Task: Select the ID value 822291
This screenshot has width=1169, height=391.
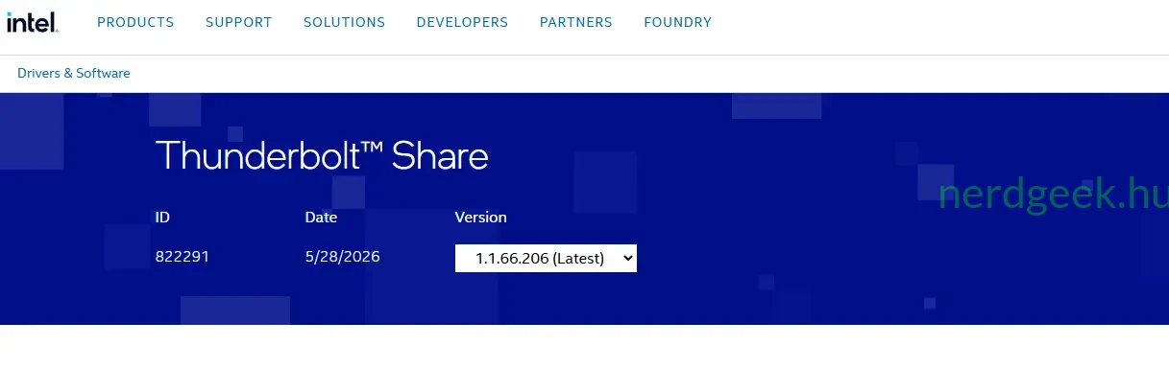Action: (183, 257)
